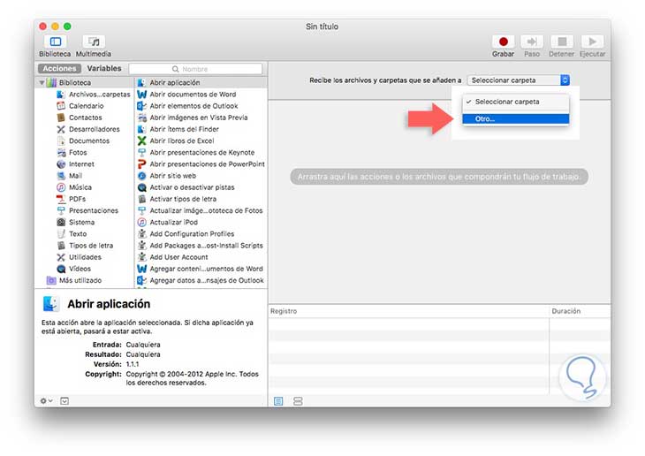Click the Detener stop button
The image size is (645, 456).
561,42
